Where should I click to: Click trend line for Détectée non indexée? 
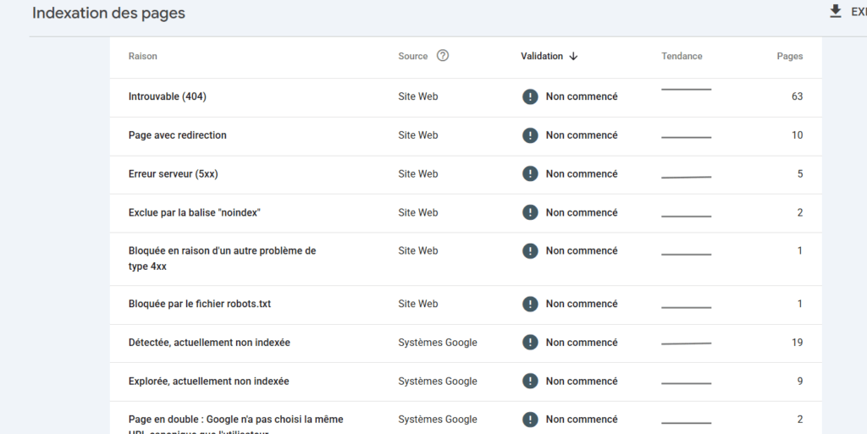686,343
